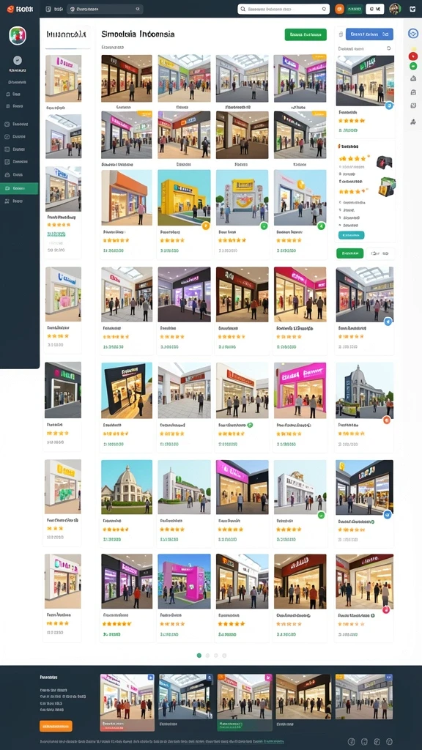Click the Smoelaia Indoensia page heading

click(x=138, y=34)
